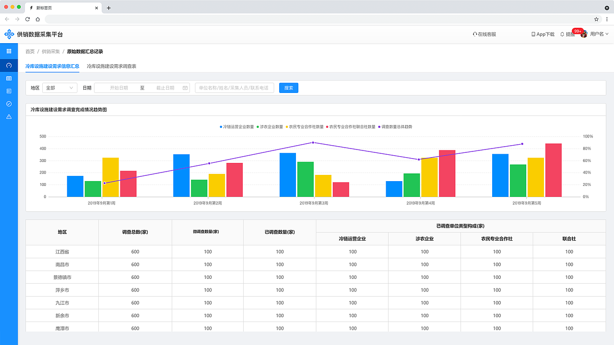Open the table icon in sidebar
614x345 pixels.
9,78
